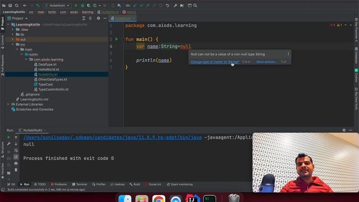Click the green Debug bug icon
359x202 pixels.
(82, 6)
